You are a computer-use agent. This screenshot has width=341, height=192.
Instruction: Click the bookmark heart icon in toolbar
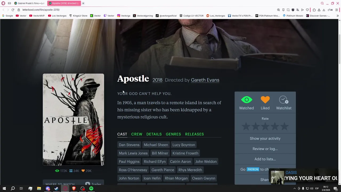tap(307, 10)
